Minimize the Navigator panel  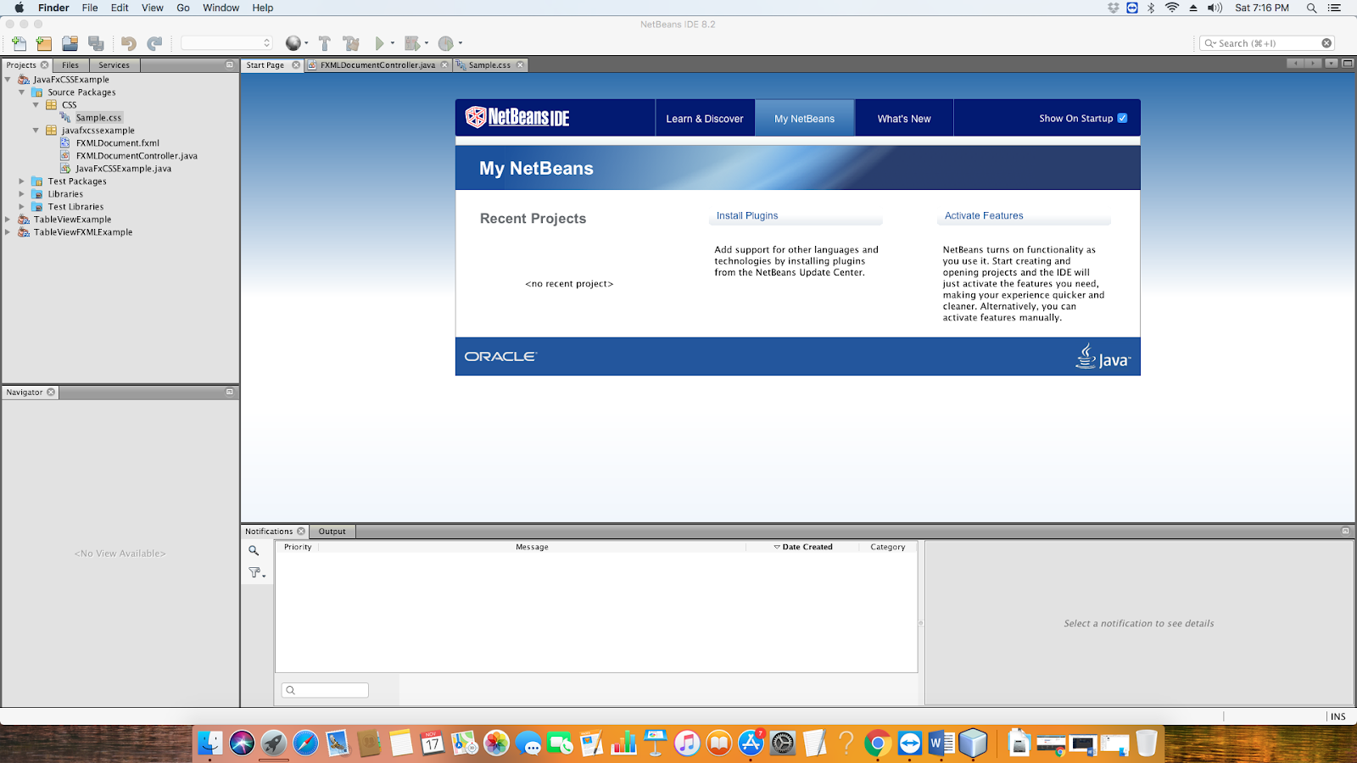[229, 393]
